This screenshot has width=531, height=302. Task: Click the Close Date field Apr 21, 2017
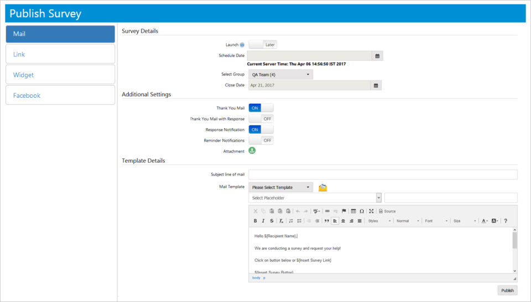309,85
